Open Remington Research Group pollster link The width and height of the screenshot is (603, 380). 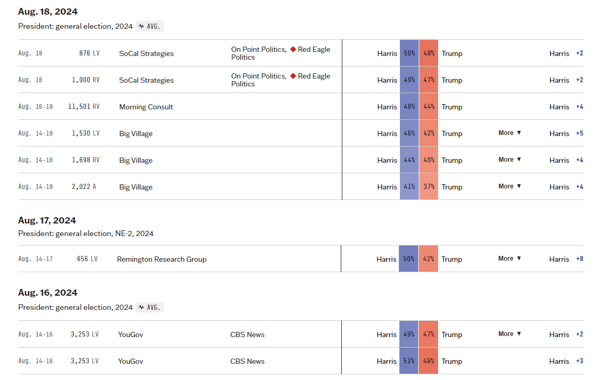point(162,259)
